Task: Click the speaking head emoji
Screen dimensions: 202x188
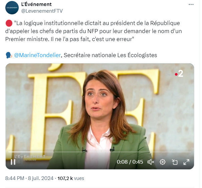Action: (x=9, y=55)
